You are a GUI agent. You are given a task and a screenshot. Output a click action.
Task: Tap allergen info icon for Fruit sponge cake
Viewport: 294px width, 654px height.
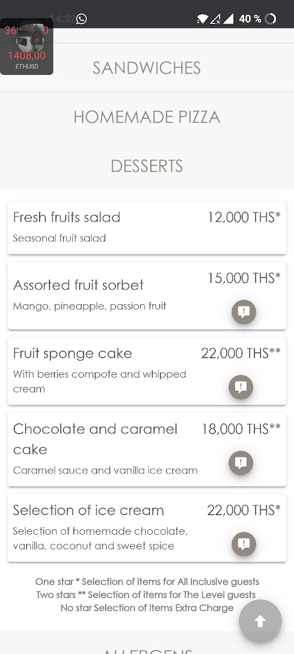click(x=241, y=387)
